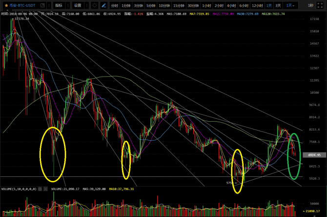Choose the 1小时 timeframe
Image resolution: width=327 pixels, height=217 pixels.
click(x=206, y=5)
